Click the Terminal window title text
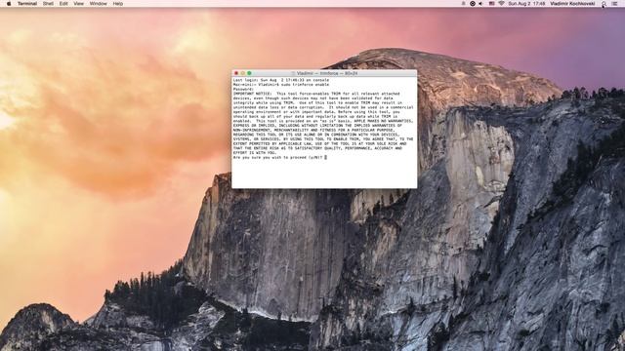 (x=327, y=74)
